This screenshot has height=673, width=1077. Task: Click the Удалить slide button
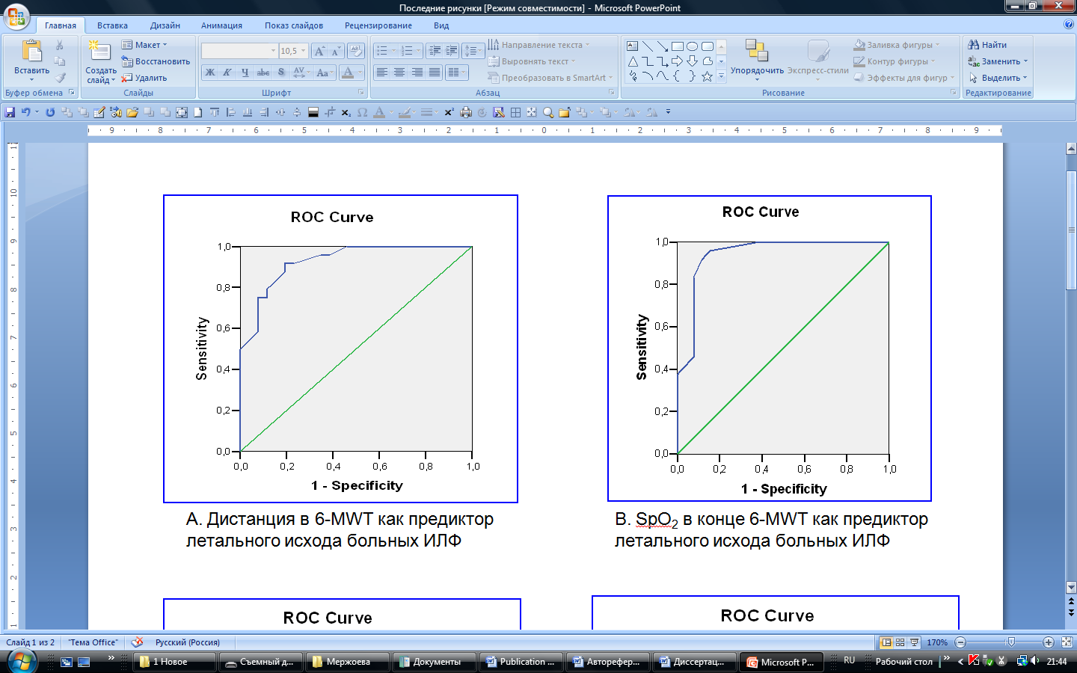click(144, 78)
